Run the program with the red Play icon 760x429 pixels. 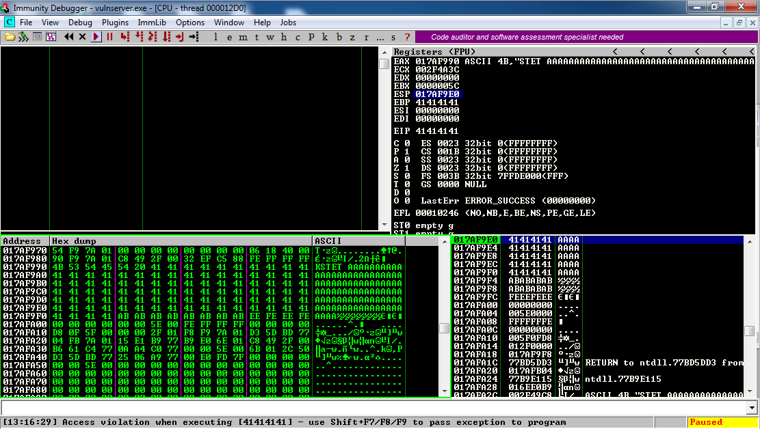96,37
